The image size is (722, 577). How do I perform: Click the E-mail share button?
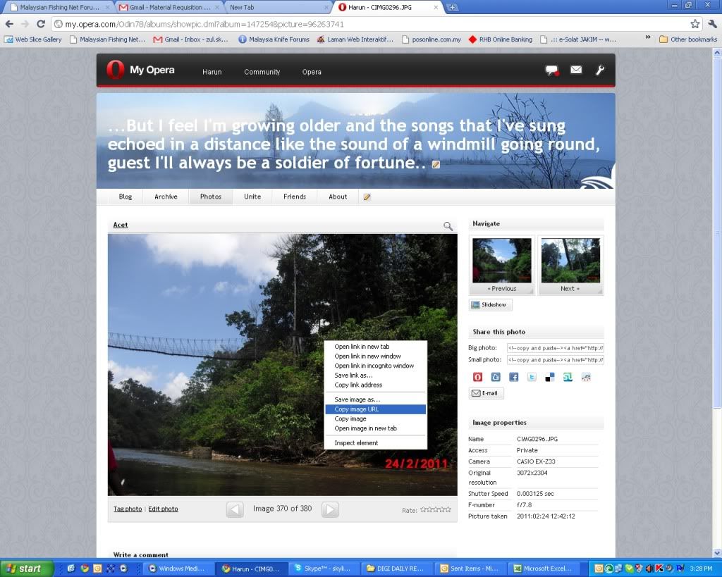(x=487, y=393)
